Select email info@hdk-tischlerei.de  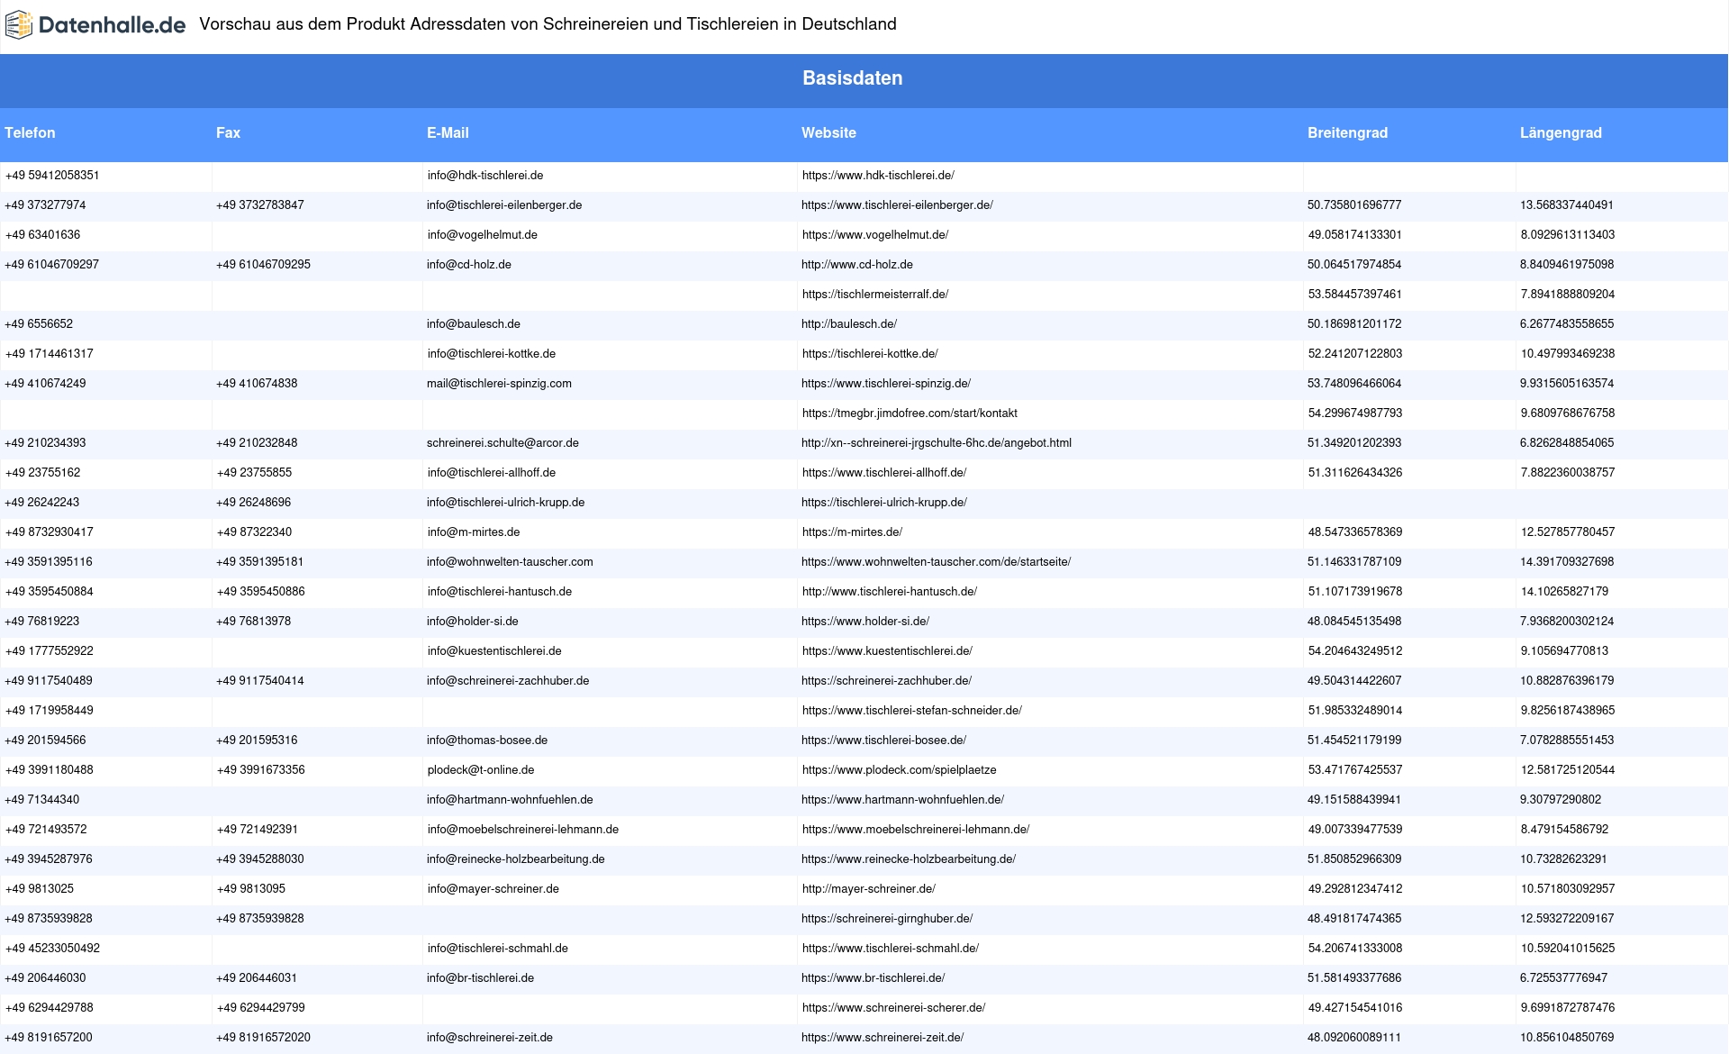[x=485, y=176]
